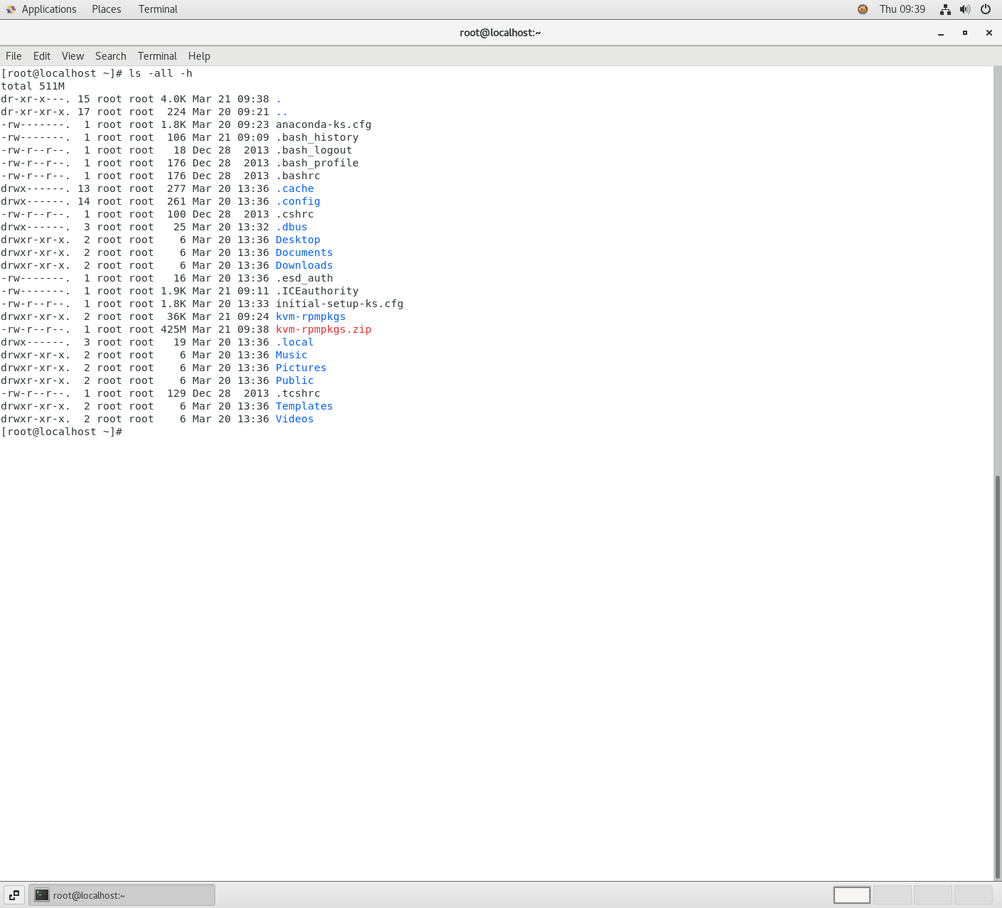Click the .bash_logout filename

(314, 150)
